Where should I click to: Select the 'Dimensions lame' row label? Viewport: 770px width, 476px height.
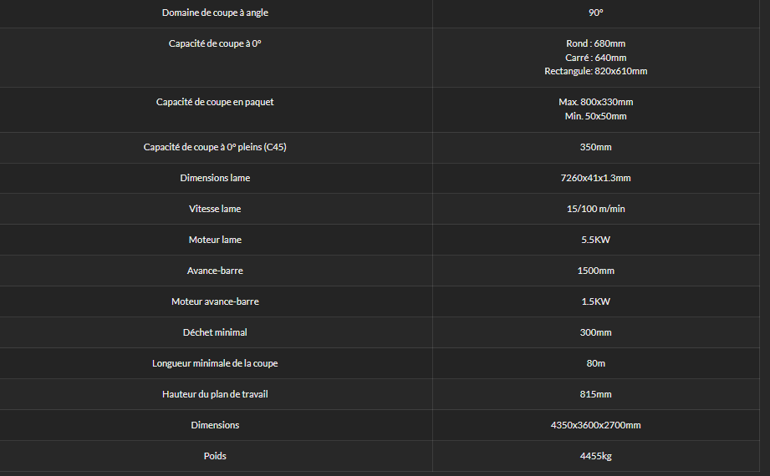[x=215, y=178]
